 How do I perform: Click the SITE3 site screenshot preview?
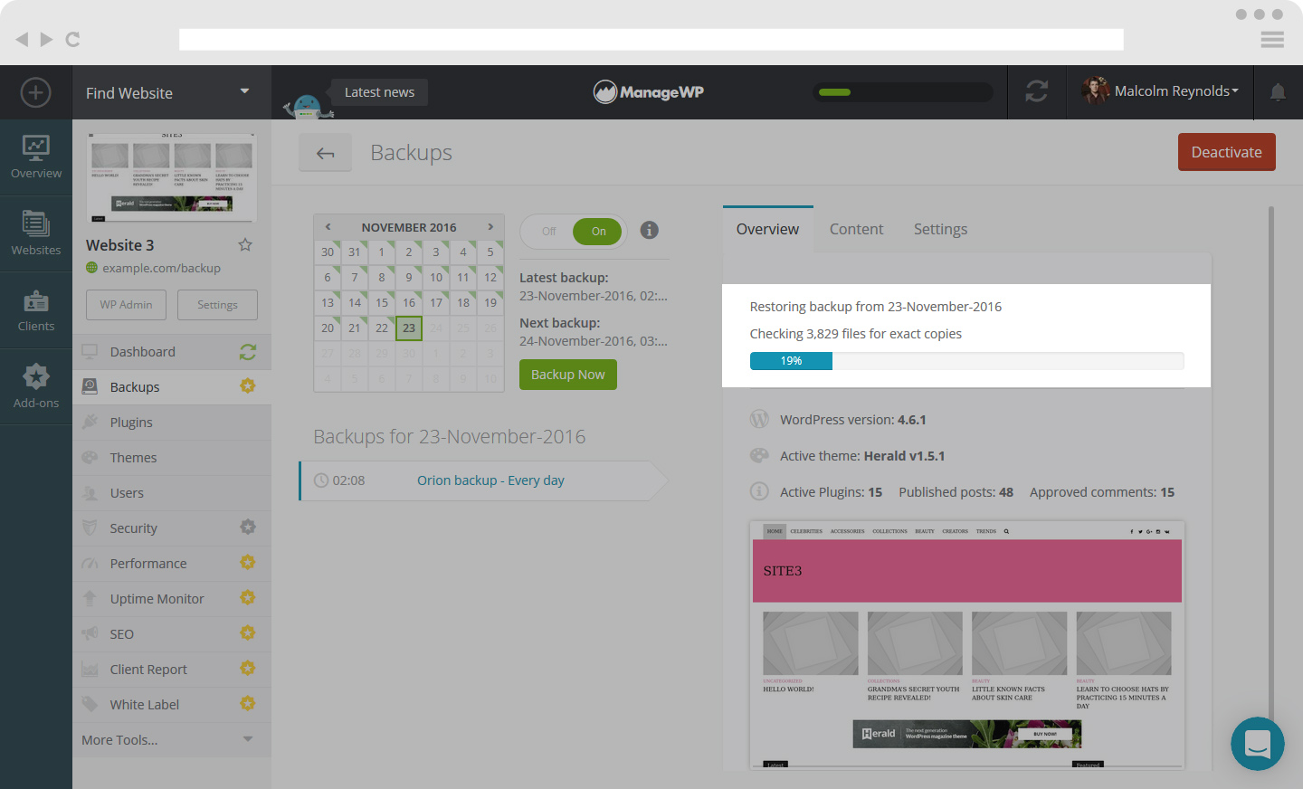point(966,645)
